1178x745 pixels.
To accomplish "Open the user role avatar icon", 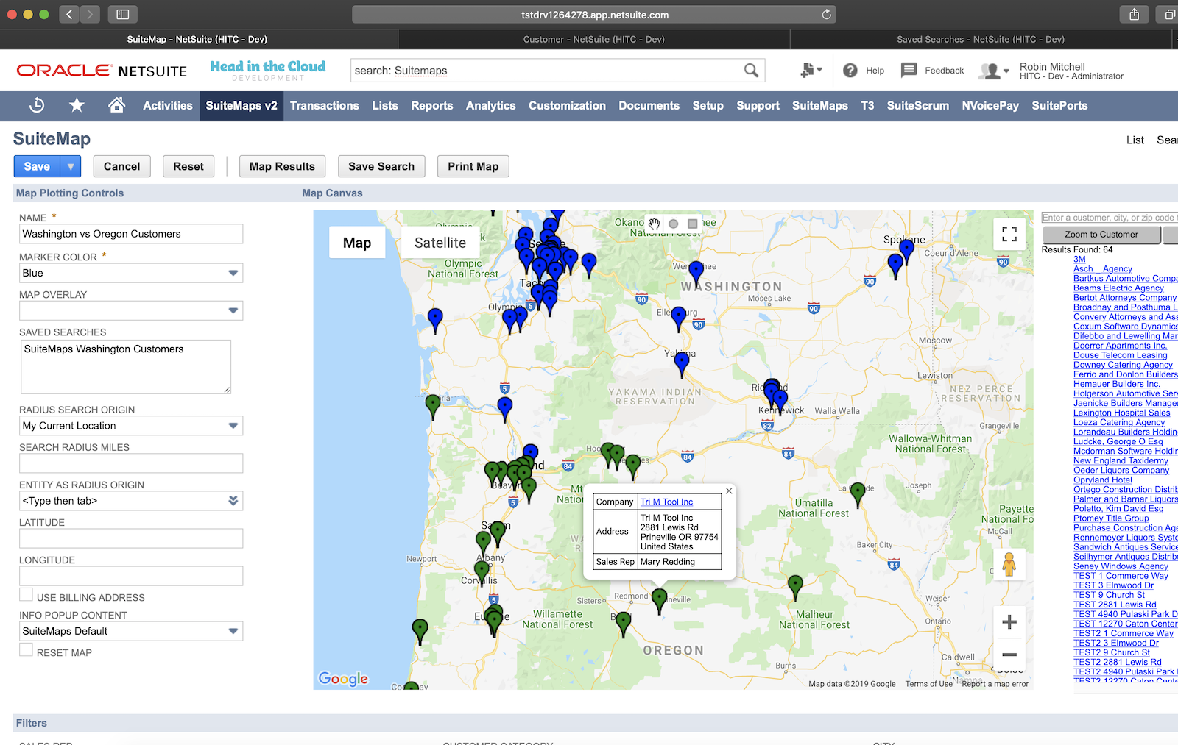I will coord(993,71).
